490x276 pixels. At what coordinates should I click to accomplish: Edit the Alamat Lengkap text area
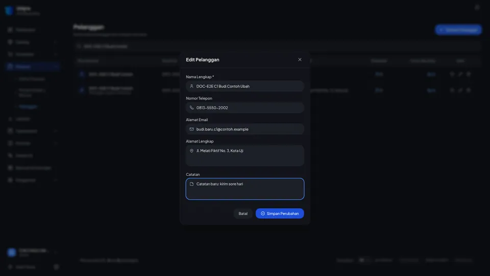(244, 155)
